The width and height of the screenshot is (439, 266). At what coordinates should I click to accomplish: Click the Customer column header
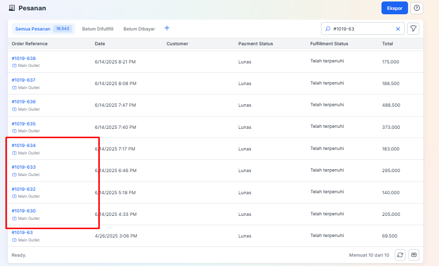177,44
